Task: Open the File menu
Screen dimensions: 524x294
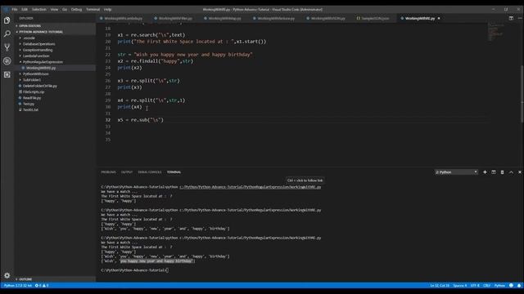Action: tap(15, 9)
